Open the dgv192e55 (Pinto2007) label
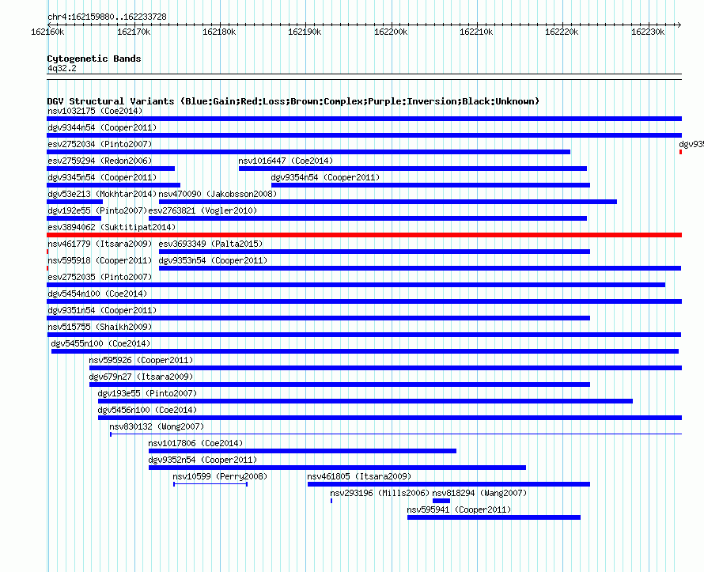Screen dimensions: 704x572 (97, 210)
